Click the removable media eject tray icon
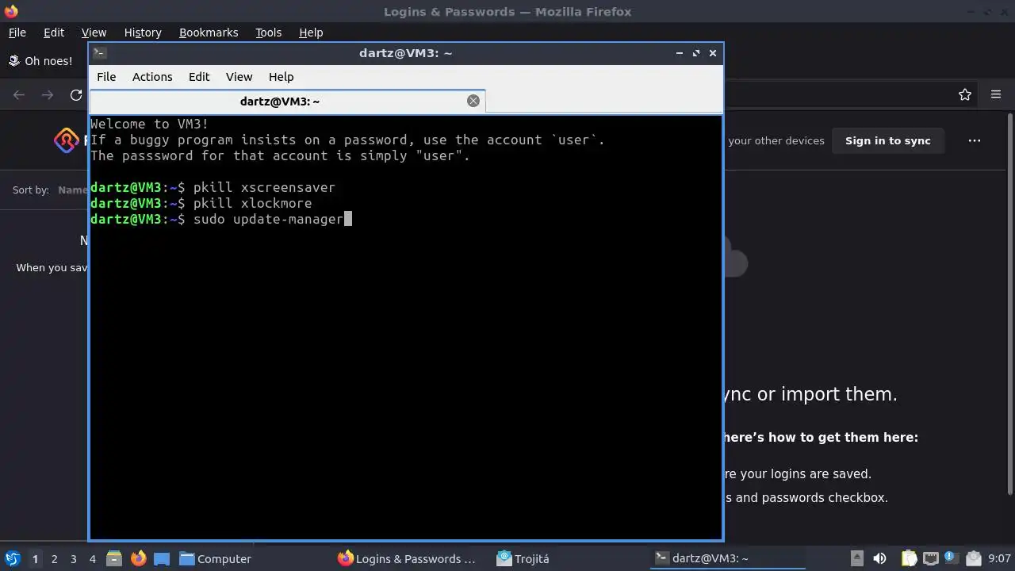This screenshot has width=1015, height=571. pos(856,558)
